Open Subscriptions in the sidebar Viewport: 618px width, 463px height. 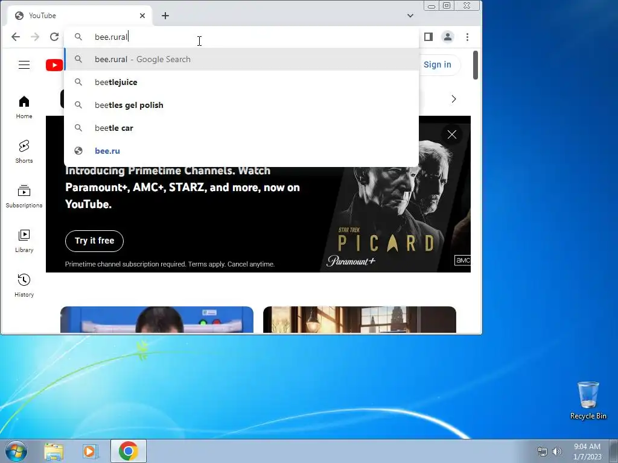pyautogui.click(x=24, y=196)
